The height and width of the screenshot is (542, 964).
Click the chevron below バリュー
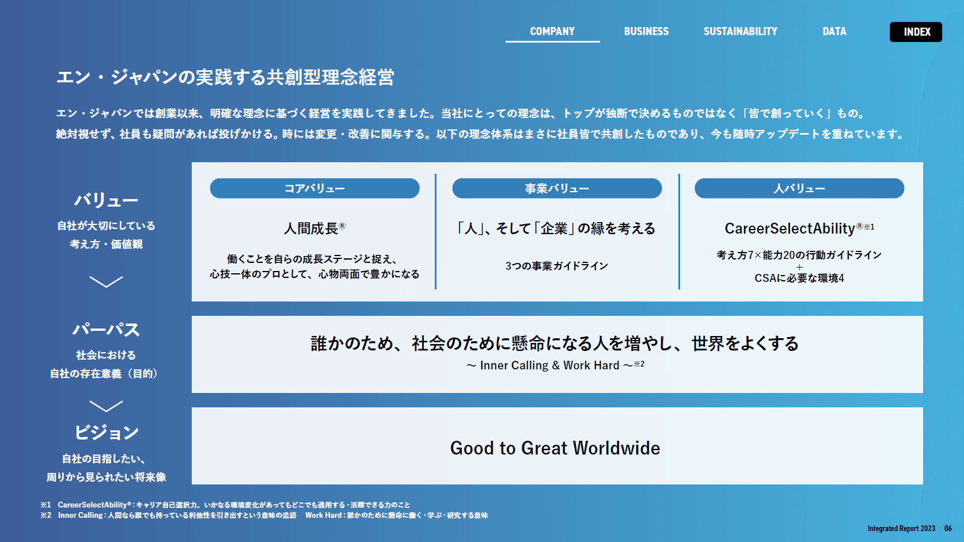[x=106, y=281]
